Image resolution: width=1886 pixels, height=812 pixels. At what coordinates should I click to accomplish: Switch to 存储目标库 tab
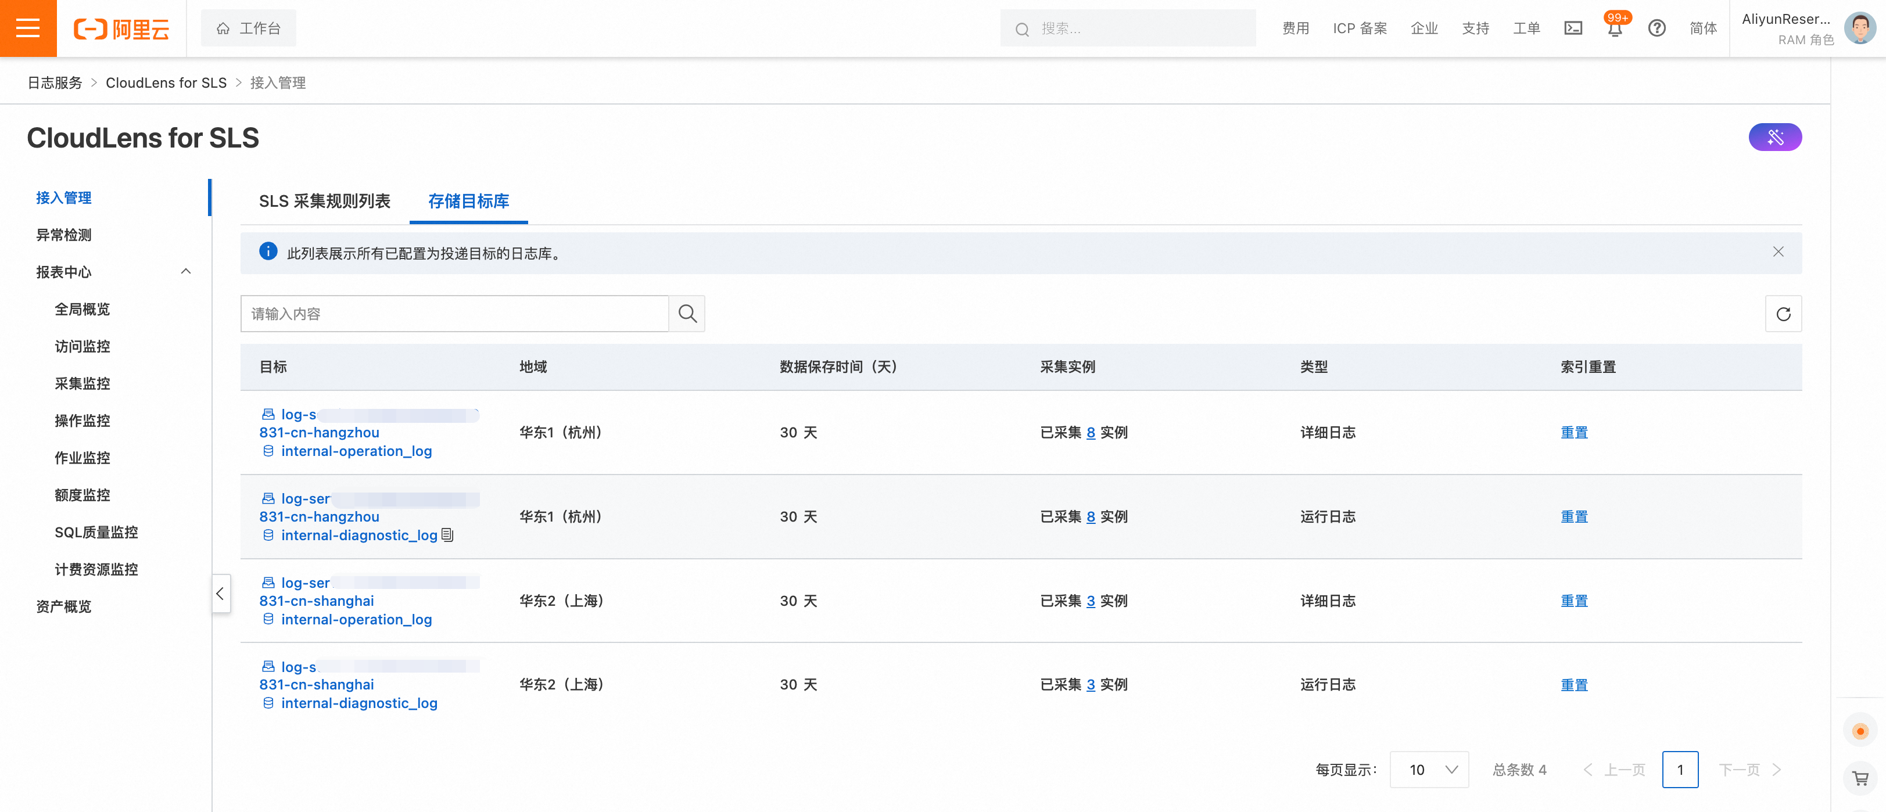tap(468, 202)
